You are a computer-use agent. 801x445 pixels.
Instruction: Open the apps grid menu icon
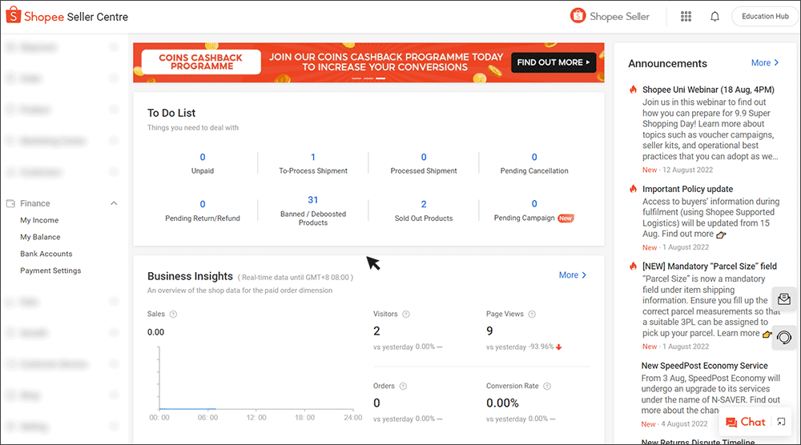pyautogui.click(x=686, y=17)
